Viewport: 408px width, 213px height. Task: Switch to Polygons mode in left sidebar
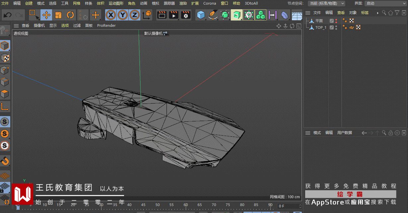click(x=5, y=94)
